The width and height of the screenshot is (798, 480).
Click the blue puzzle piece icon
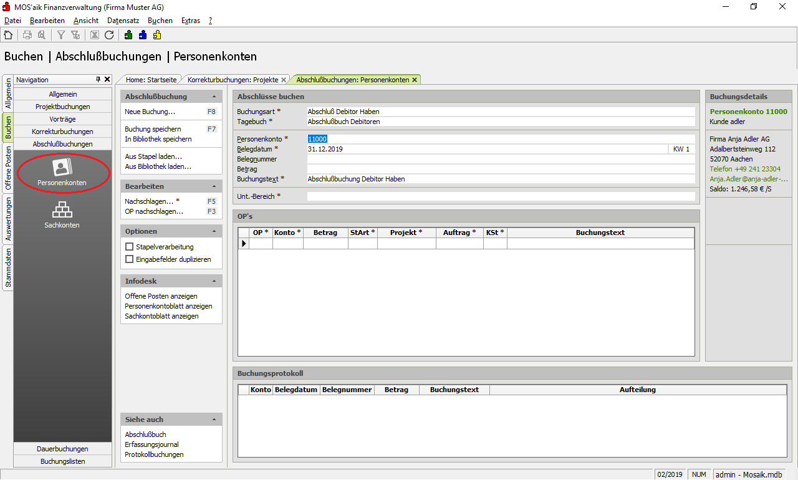click(143, 35)
